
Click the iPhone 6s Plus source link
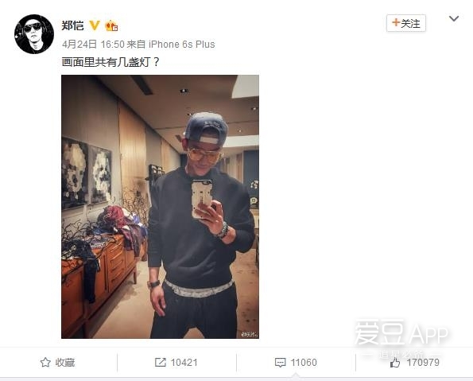[181, 45]
